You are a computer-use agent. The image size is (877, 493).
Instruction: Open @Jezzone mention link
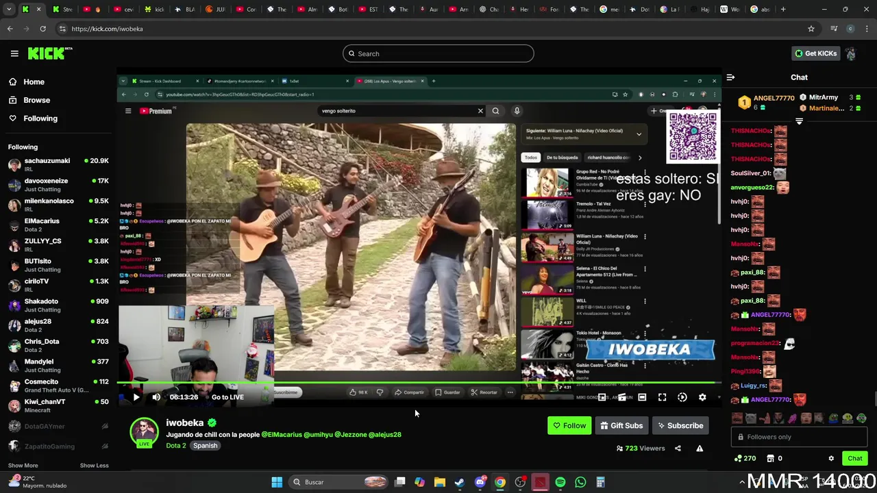tap(351, 435)
